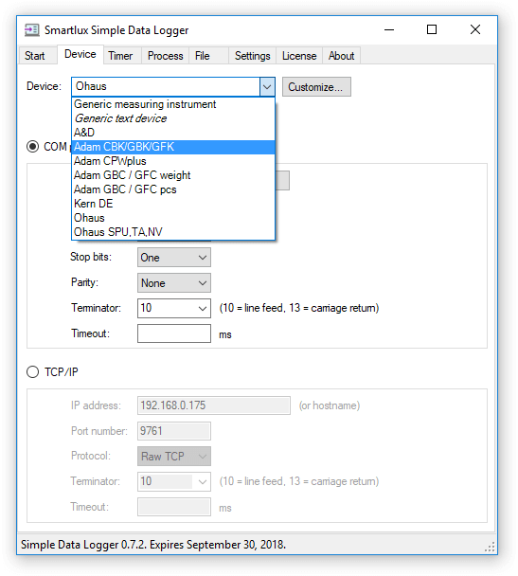
Task: Open the Timer tab
Action: pos(120,56)
